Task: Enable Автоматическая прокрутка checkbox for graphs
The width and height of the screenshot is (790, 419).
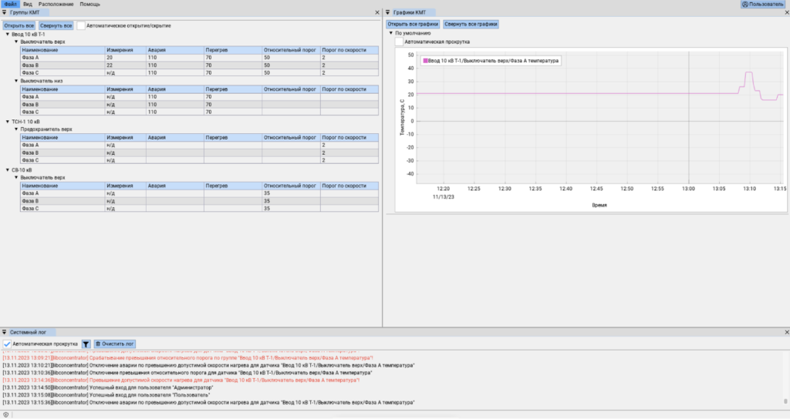Action: 399,42
